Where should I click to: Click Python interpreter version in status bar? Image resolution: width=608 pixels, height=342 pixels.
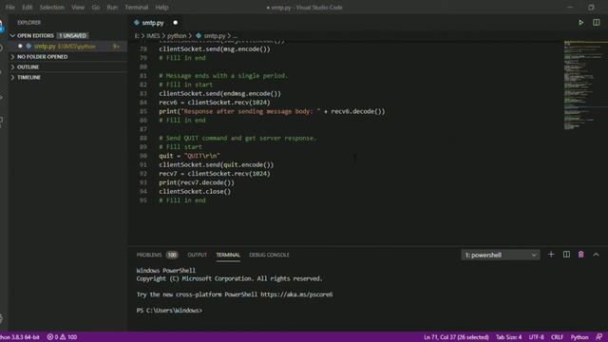click(x=20, y=337)
